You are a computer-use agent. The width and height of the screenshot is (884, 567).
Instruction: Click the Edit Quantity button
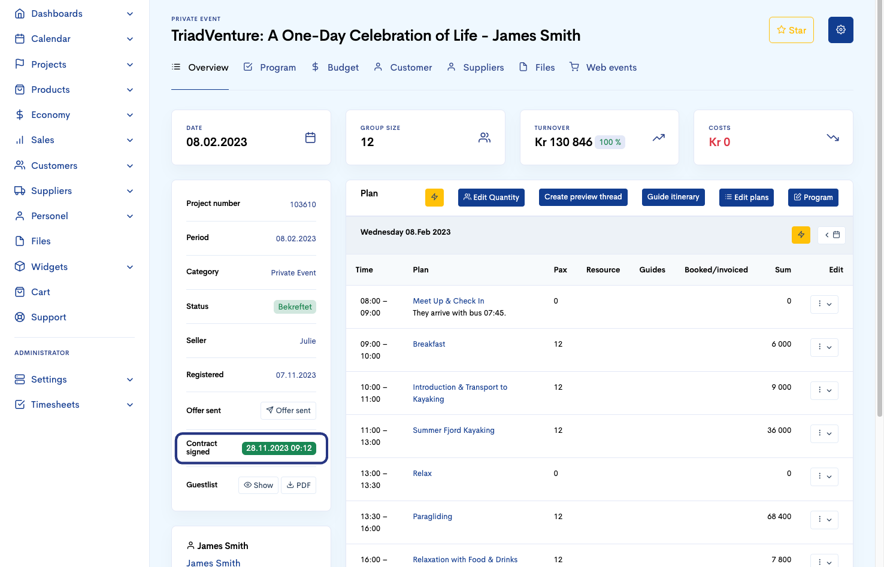click(491, 198)
